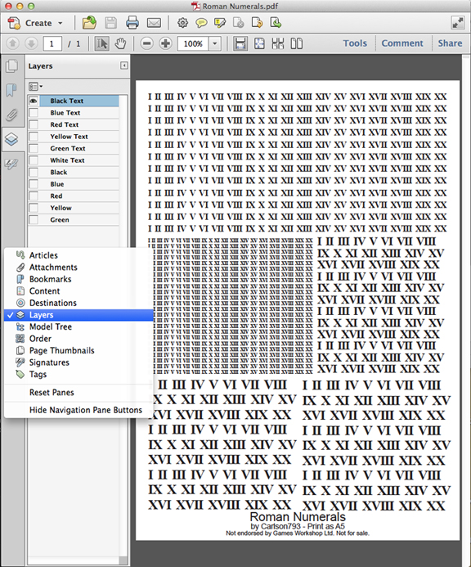Viewport: 471px width, 567px height.
Task: Click the Save floppy disk icon
Action: point(110,23)
